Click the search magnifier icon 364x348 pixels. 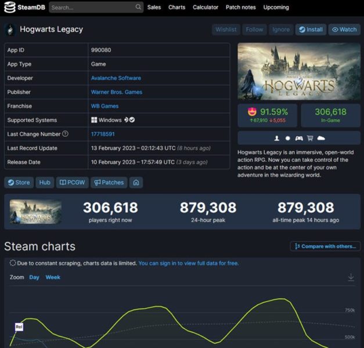click(x=138, y=7)
